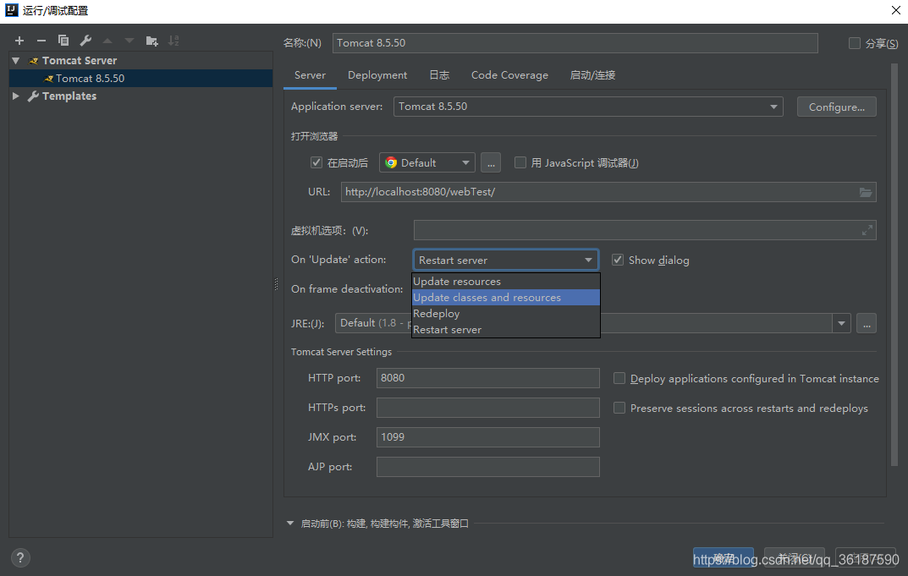Choose Redeploy option
908x576 pixels.
(505, 314)
